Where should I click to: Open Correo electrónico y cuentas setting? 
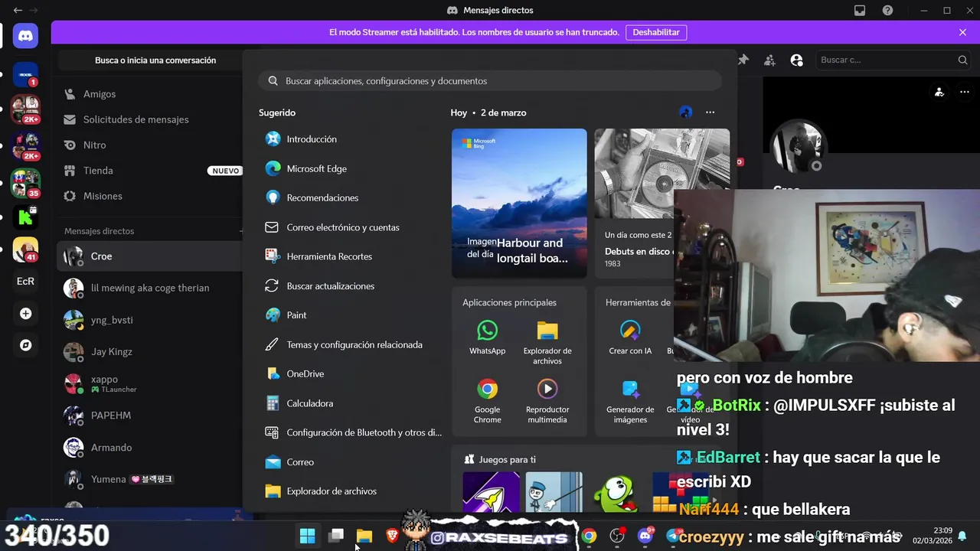[x=352, y=227]
